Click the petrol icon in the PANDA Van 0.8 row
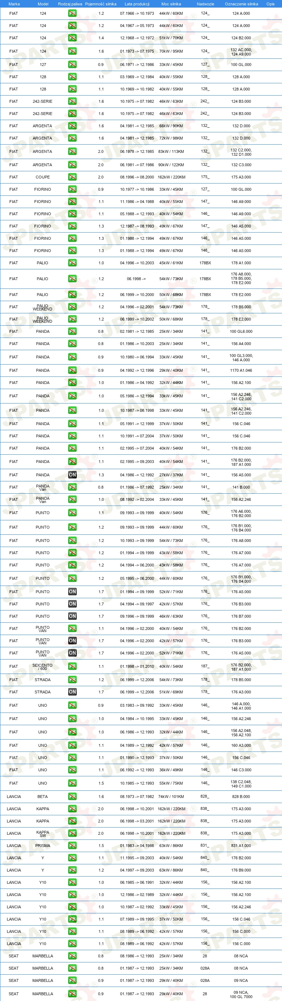 point(72,487)
